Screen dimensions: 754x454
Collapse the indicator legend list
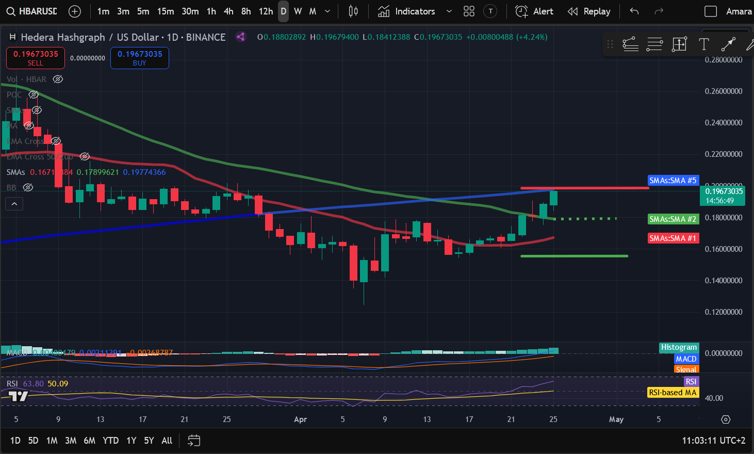(x=14, y=204)
